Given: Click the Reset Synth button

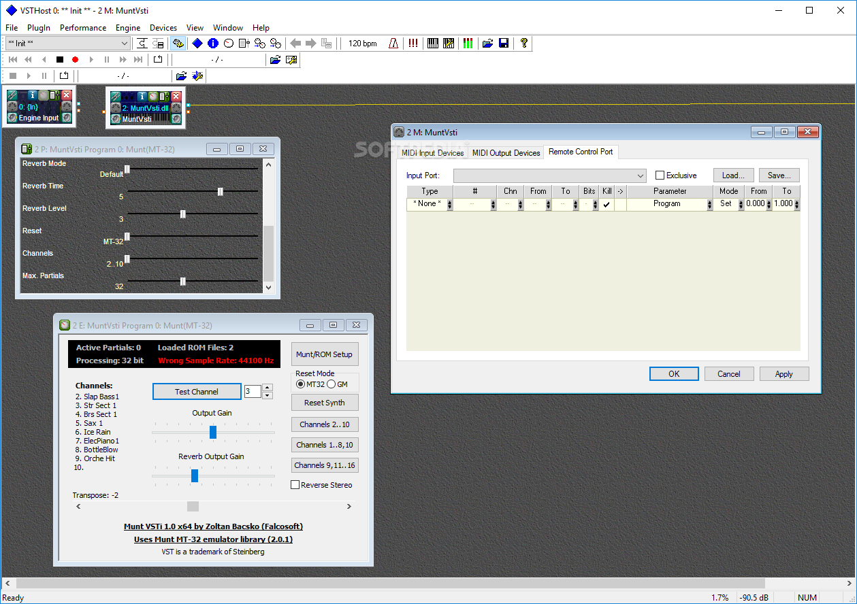Looking at the screenshot, I should tap(325, 403).
